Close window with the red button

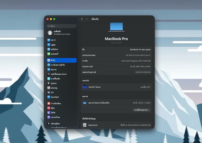click(47, 19)
